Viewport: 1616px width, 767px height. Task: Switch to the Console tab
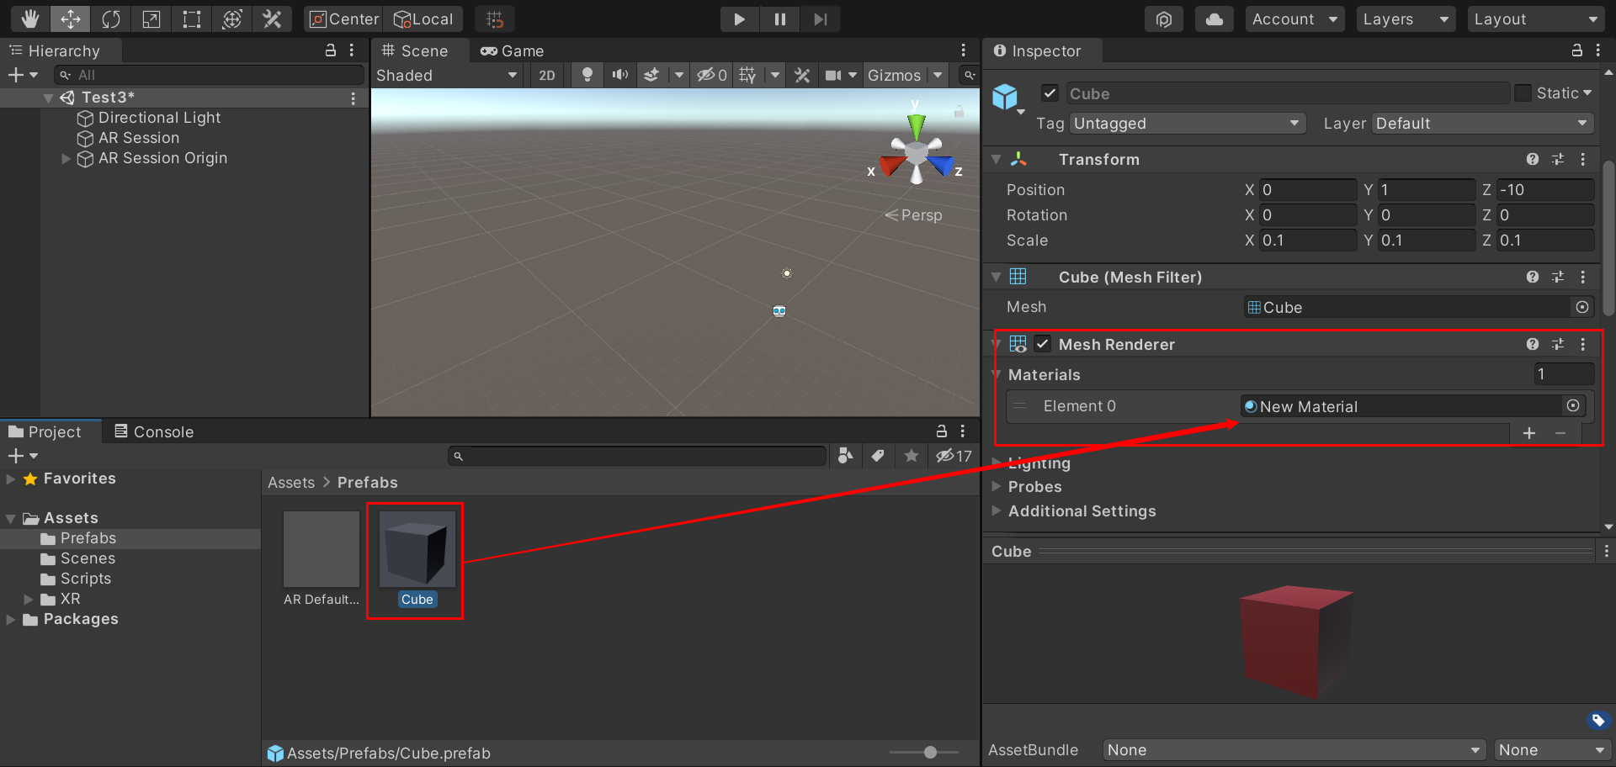tap(154, 431)
